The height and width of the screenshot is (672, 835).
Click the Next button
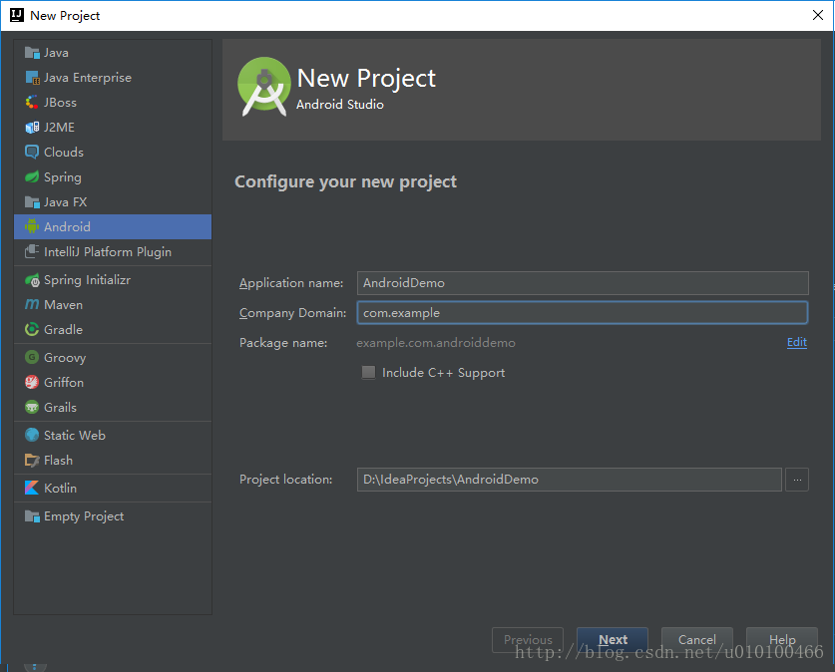613,640
